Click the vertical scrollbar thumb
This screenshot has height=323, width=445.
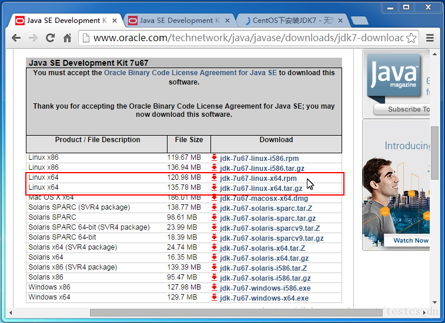tap(434, 153)
